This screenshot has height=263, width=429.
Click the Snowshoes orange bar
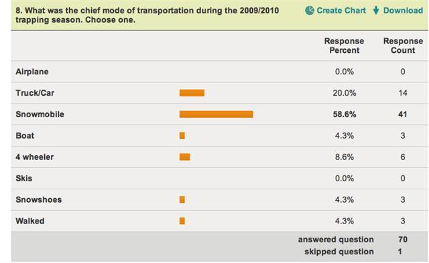point(182,199)
